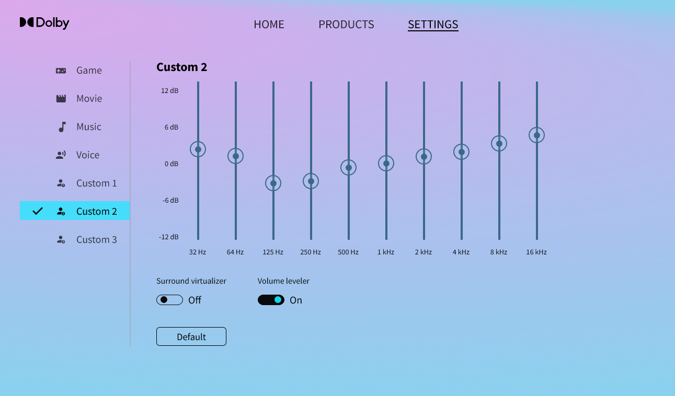Click the 125 Hz slider knob

pos(273,183)
